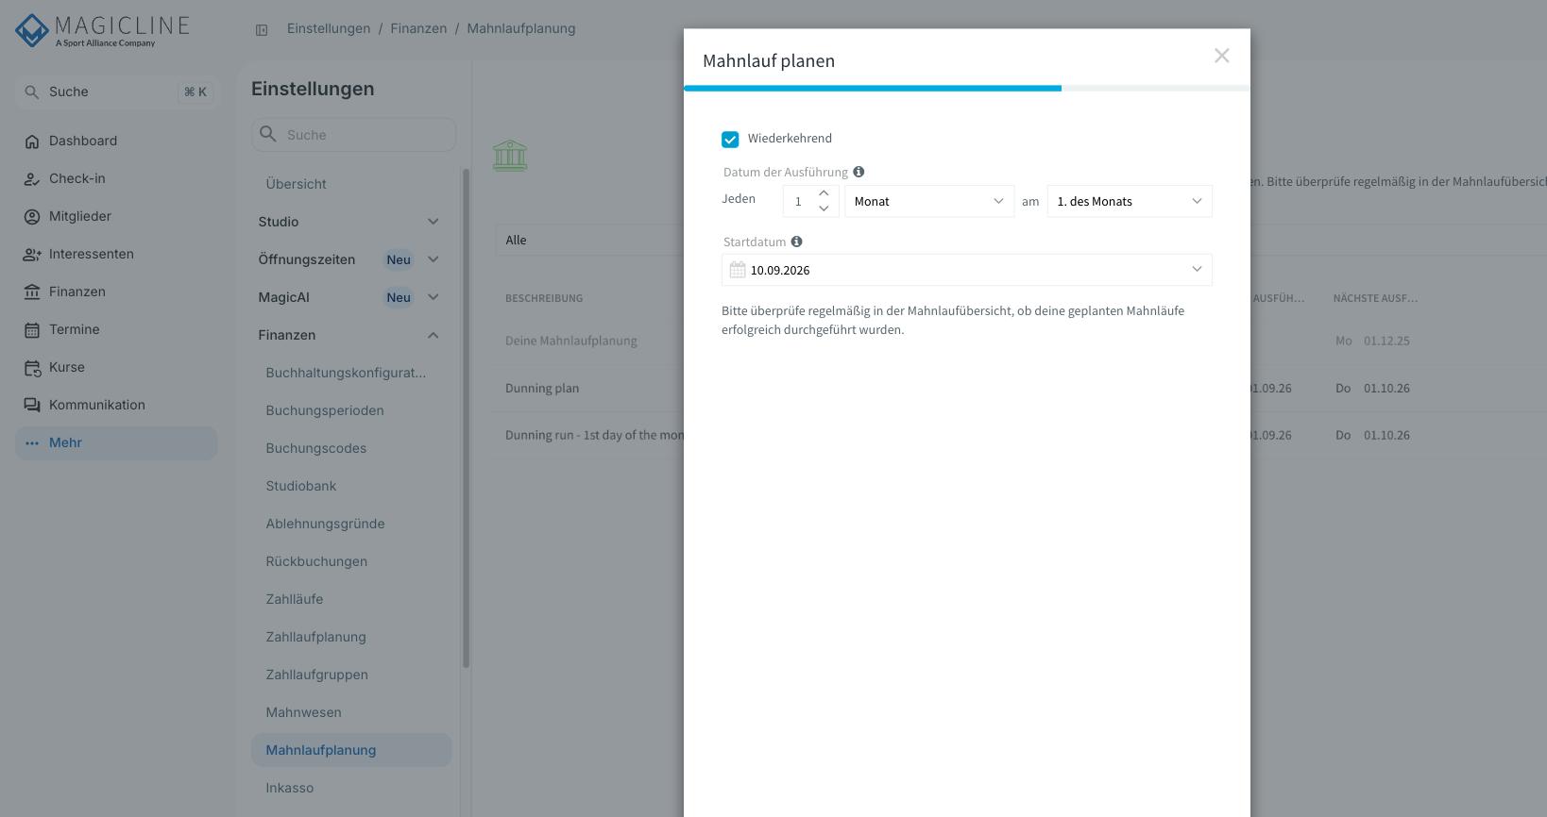Click the green bank building icon
Screen dimensions: 1547x817
[x=510, y=156]
